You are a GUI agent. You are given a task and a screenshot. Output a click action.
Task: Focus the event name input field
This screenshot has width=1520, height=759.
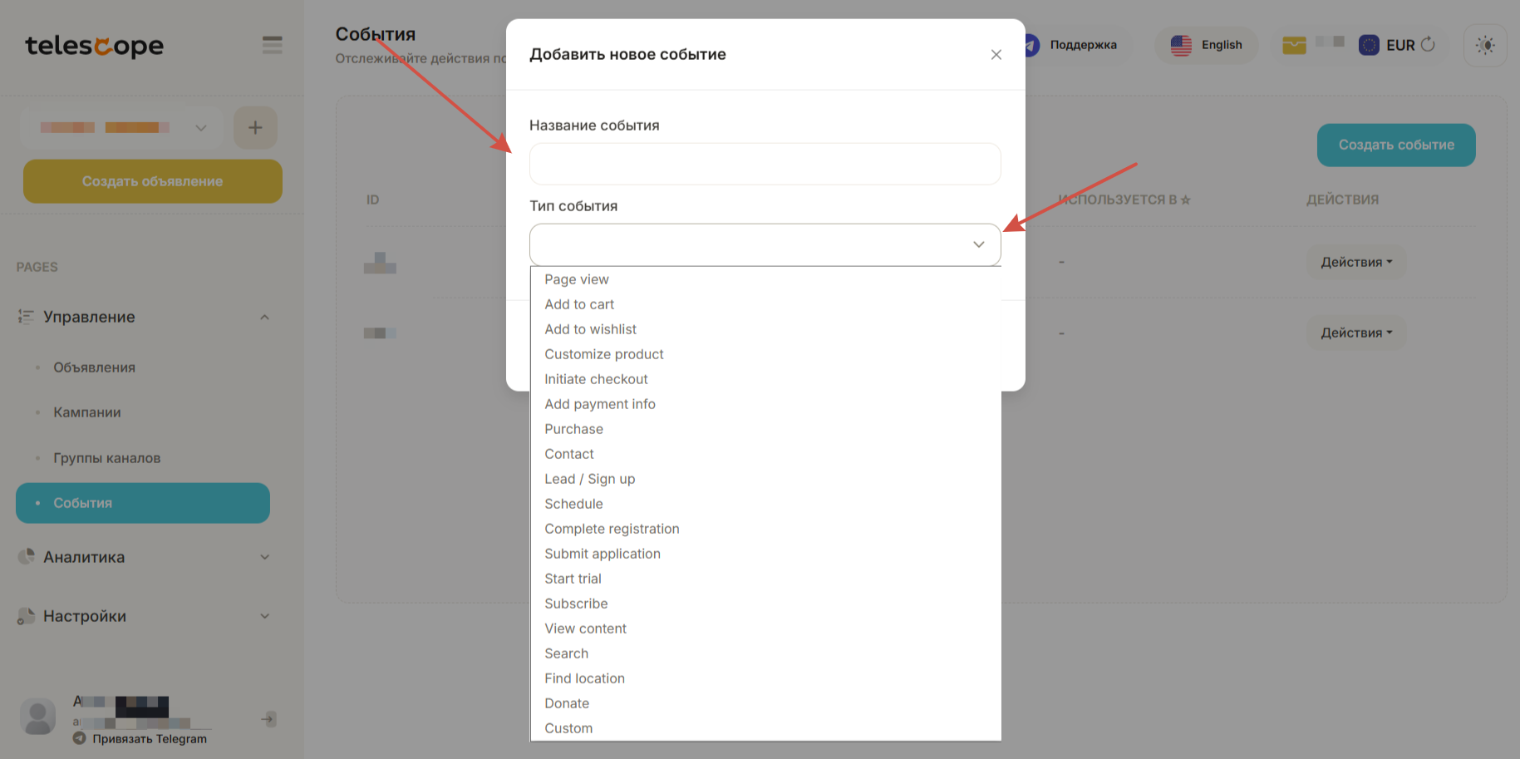pos(765,164)
